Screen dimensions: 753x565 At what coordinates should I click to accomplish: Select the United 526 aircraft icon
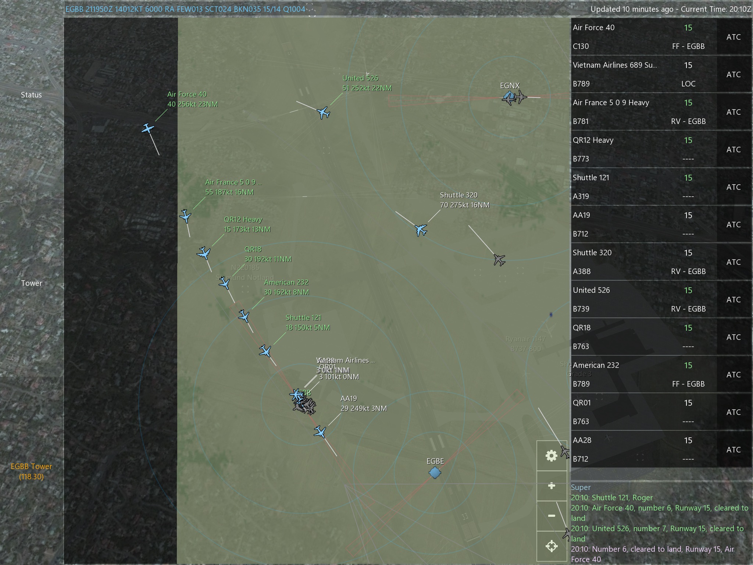tap(323, 113)
